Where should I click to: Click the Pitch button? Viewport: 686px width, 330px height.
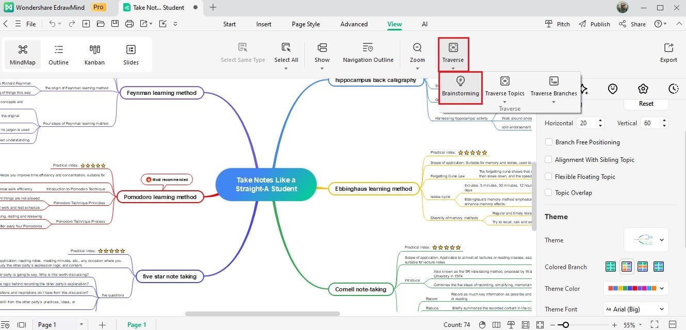click(x=558, y=24)
